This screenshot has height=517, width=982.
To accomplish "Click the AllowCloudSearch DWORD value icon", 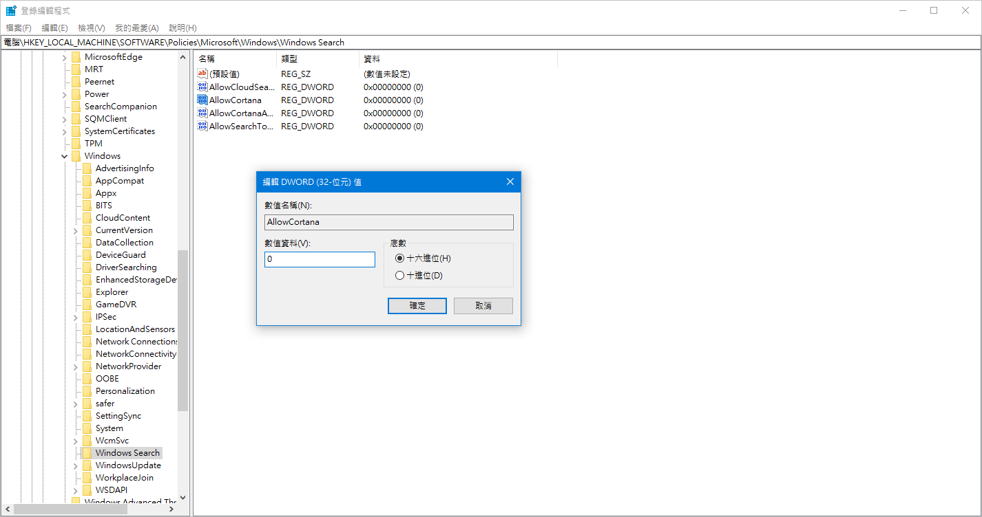I will (x=202, y=87).
